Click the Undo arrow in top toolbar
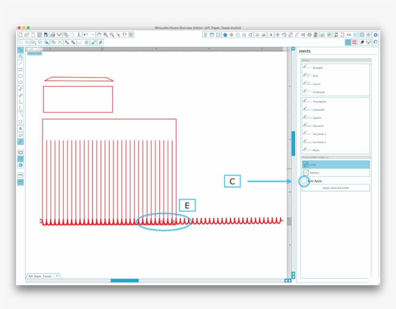Screen dimensions: 396x309 [85, 35]
